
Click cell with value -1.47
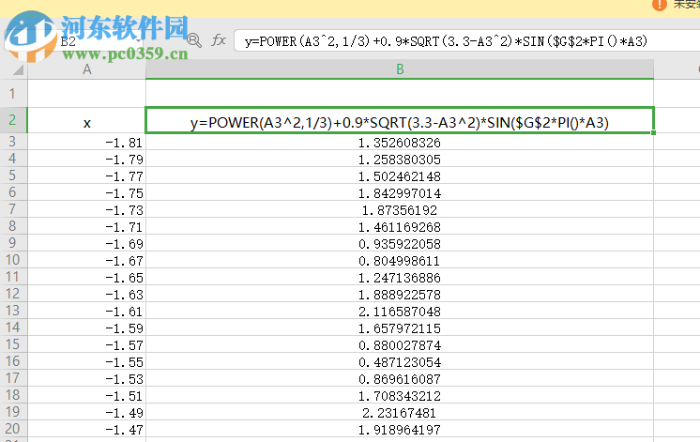(x=86, y=429)
